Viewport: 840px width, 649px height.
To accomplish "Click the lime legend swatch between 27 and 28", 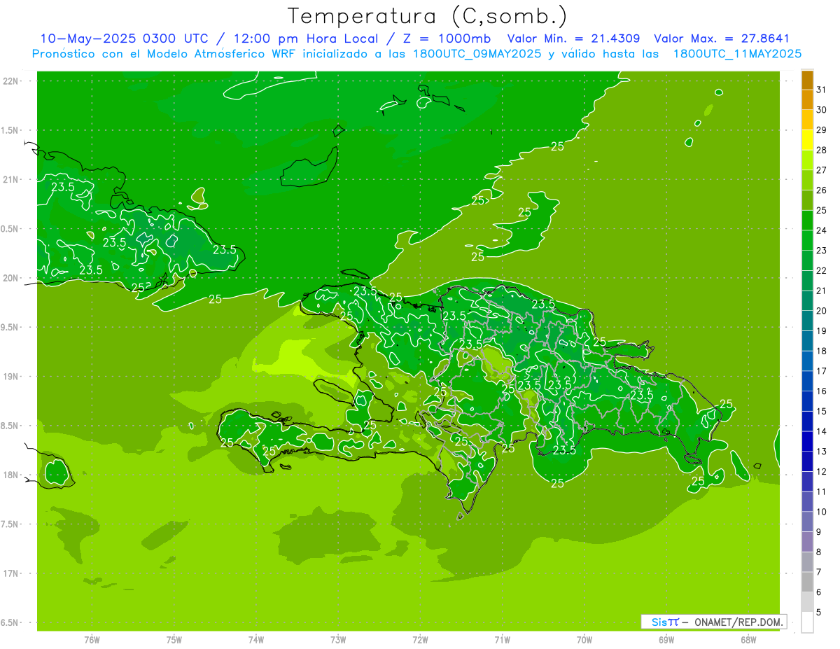I will pos(807,160).
